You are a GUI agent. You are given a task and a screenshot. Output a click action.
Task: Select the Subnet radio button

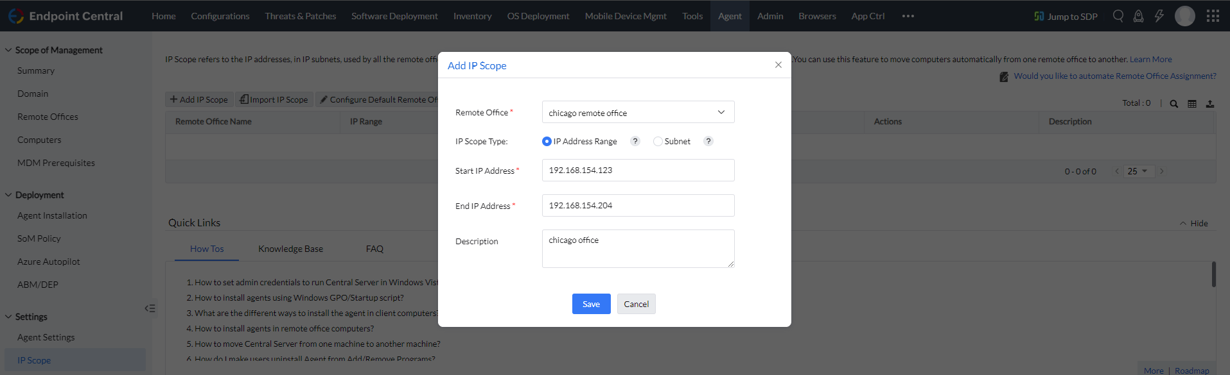(x=658, y=141)
